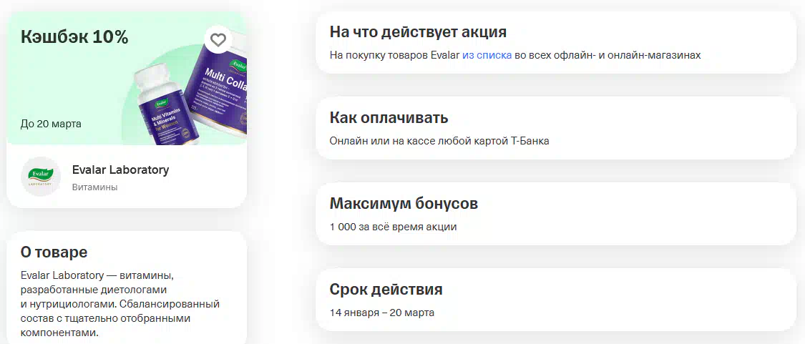Open the "из списка" product list link
This screenshot has height=344, width=805.
pyautogui.click(x=487, y=55)
